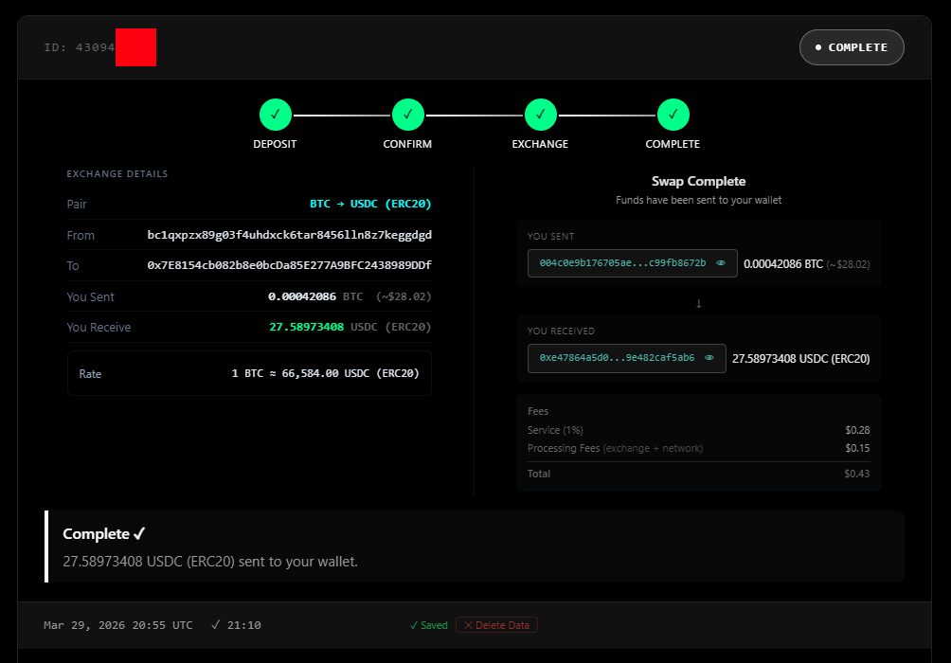Click the Confirm step checkmark circle

click(x=407, y=115)
